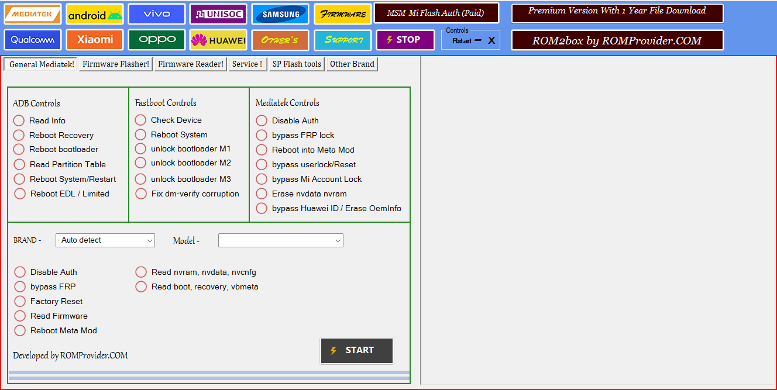This screenshot has height=390, width=777.
Task: Click the START button
Action: (357, 350)
